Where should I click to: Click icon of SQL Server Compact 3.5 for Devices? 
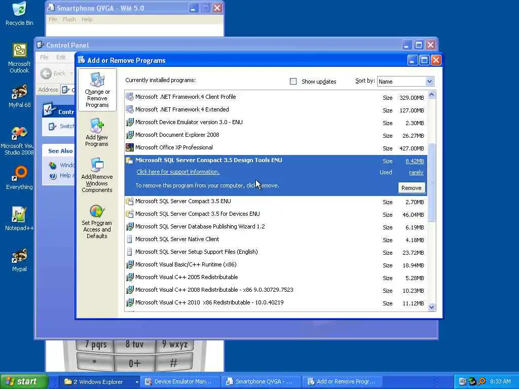[x=130, y=214]
